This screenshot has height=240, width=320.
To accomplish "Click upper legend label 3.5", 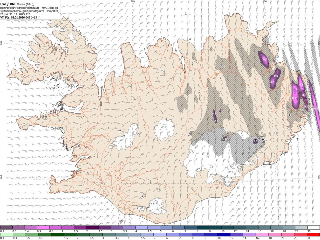I will coord(125,231).
